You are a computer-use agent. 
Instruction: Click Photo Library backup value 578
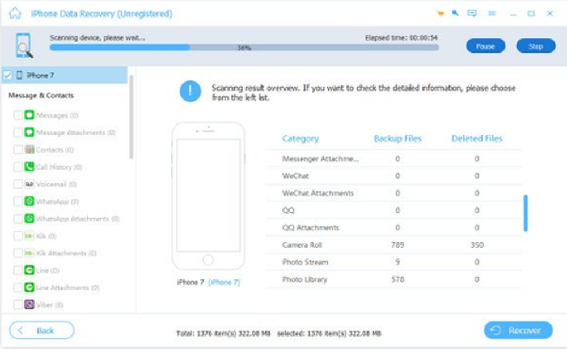point(397,279)
